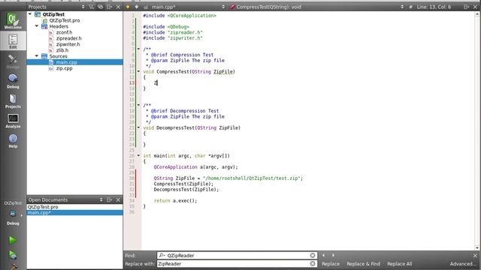Viewport: 481px width, 270px height.
Task: Find previous match arrow
Action: [x=323, y=255]
